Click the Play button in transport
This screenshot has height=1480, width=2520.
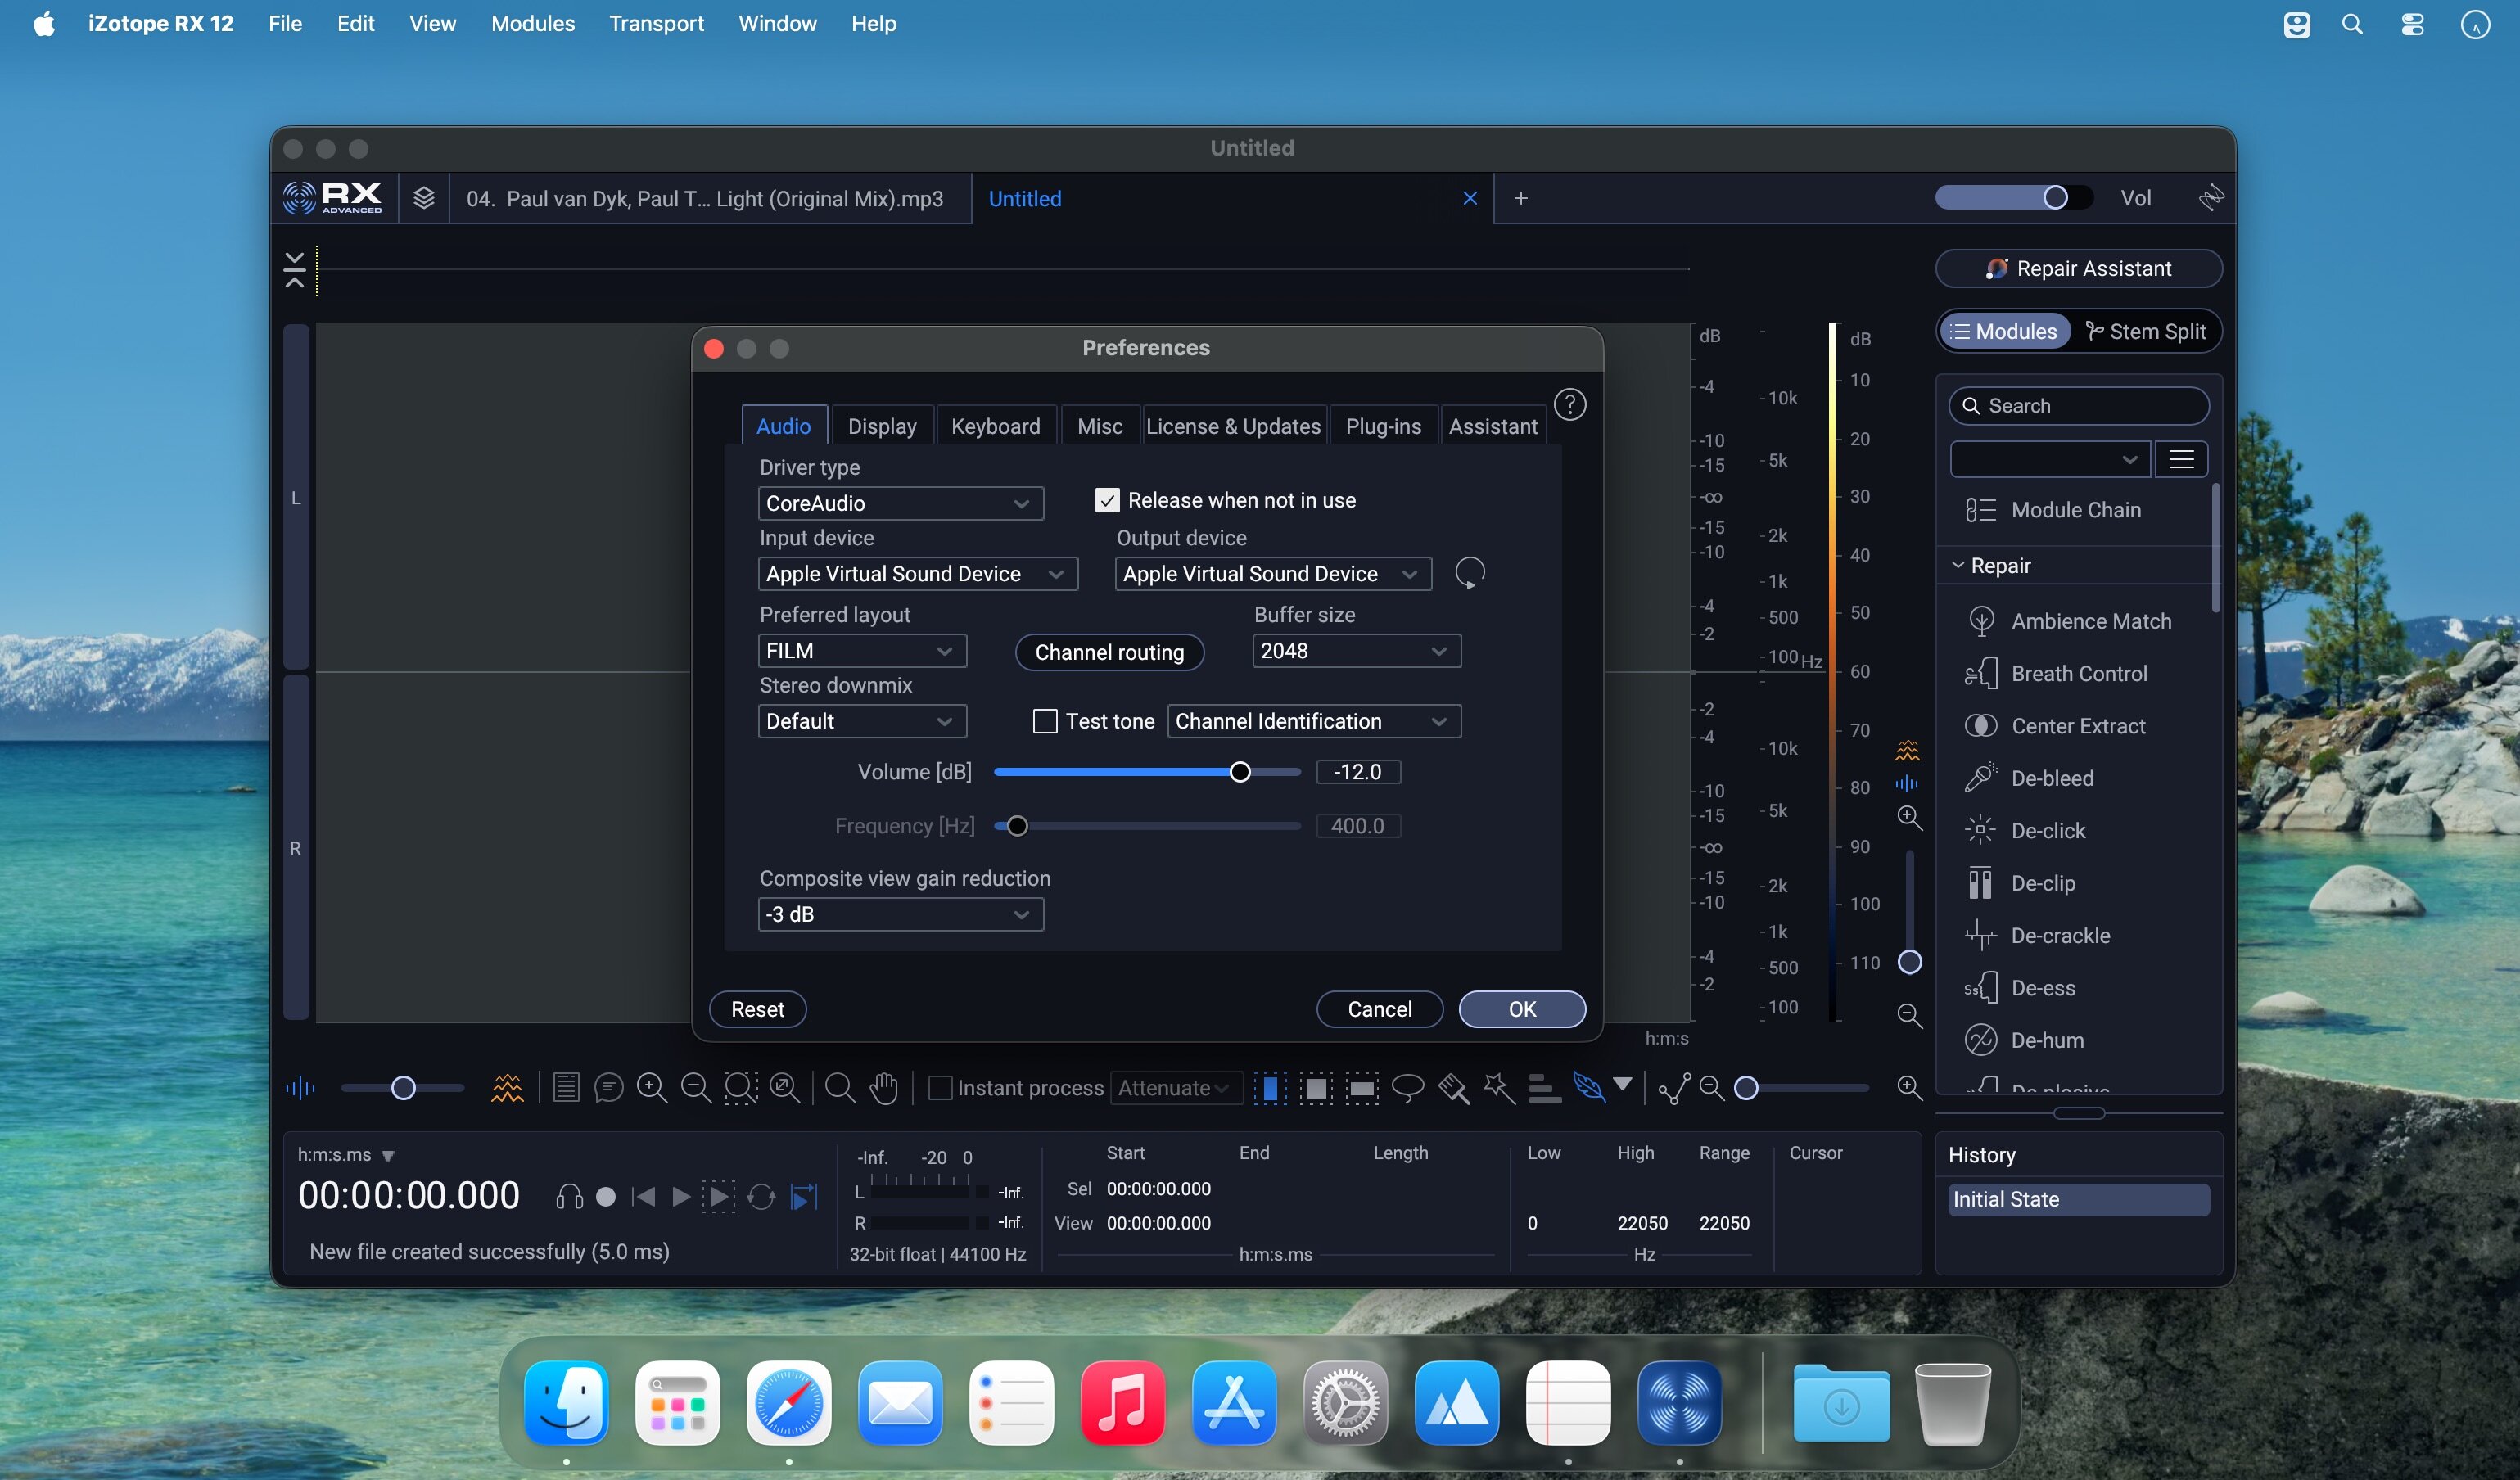682,1197
